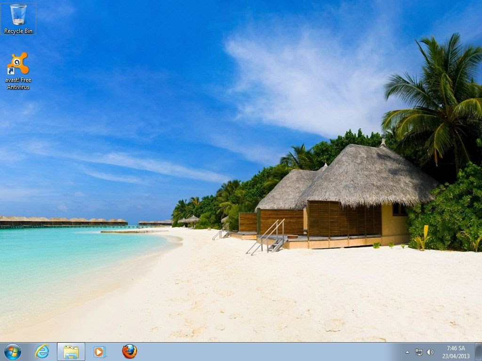The image size is (482, 361).
Task: Select the avast! Free Antivirus shortcut
Action: pos(18,71)
